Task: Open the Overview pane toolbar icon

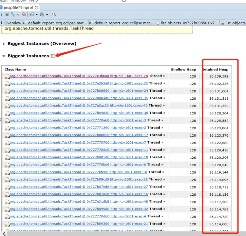Action: coord(1,15)
